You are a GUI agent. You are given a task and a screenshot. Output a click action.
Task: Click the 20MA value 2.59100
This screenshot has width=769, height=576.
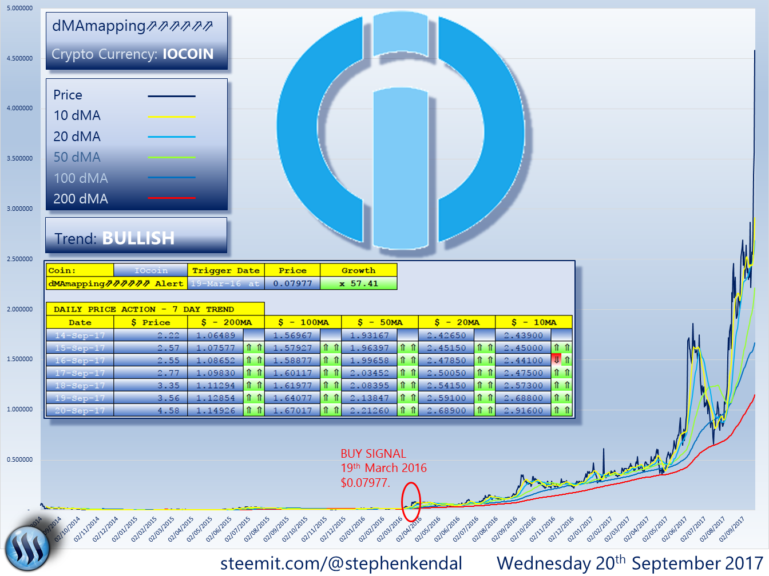(446, 398)
